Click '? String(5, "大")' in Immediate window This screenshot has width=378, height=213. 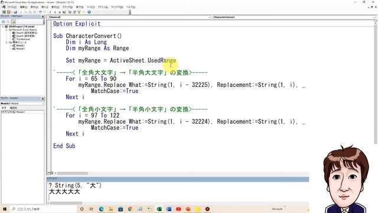[x=75, y=185]
